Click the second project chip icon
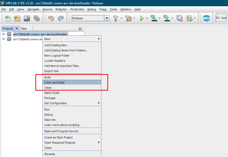Image resolution: width=228 pixels, height=157 pixels. [x=9, y=39]
